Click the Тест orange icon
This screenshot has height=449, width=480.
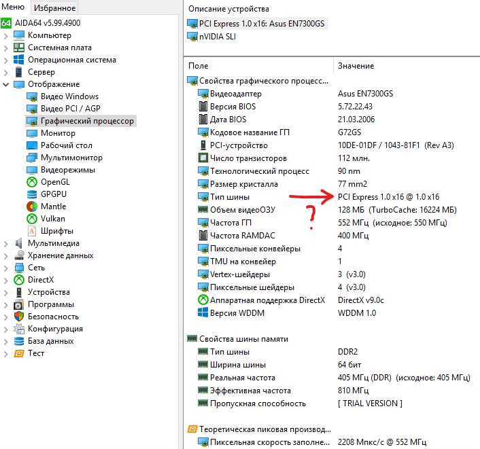[19, 353]
